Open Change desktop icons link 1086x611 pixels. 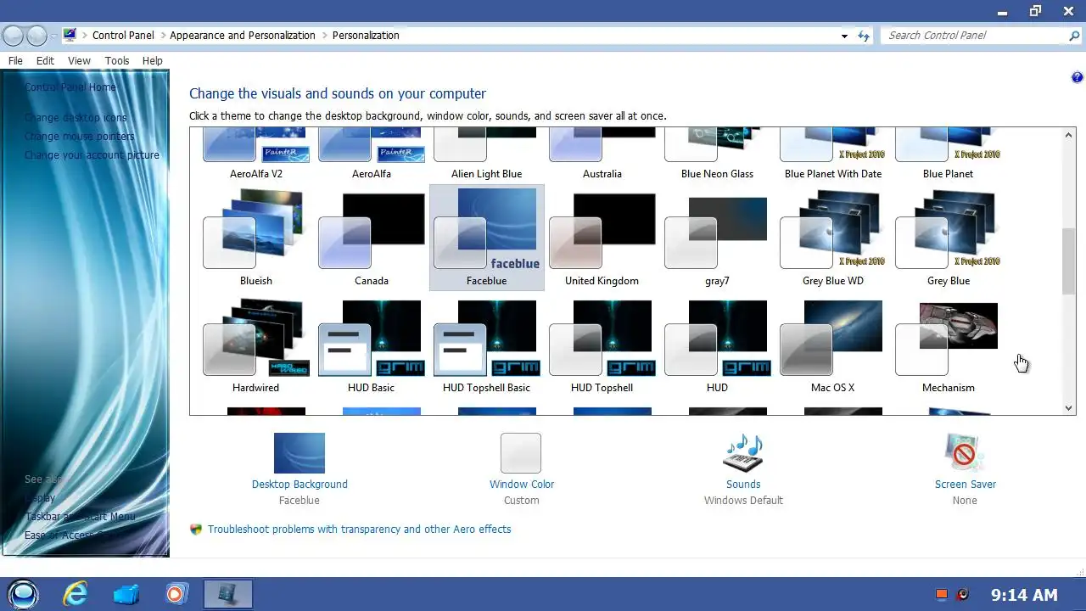(76, 118)
